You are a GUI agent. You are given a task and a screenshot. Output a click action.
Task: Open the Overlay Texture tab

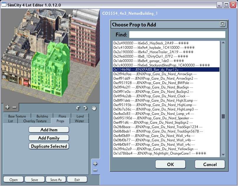click(35, 121)
